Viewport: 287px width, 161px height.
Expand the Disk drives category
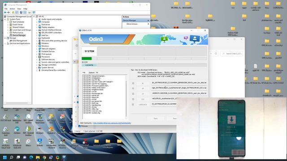coord(37,25)
